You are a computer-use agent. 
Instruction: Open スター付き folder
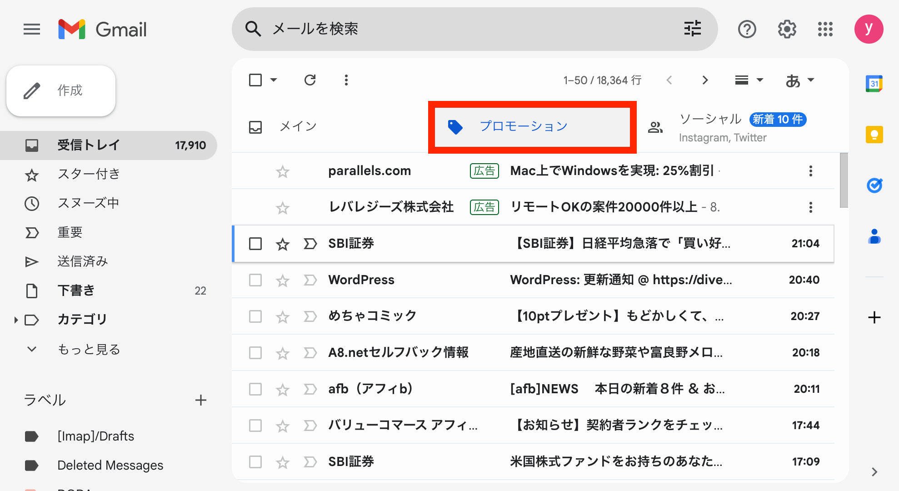coord(108,174)
